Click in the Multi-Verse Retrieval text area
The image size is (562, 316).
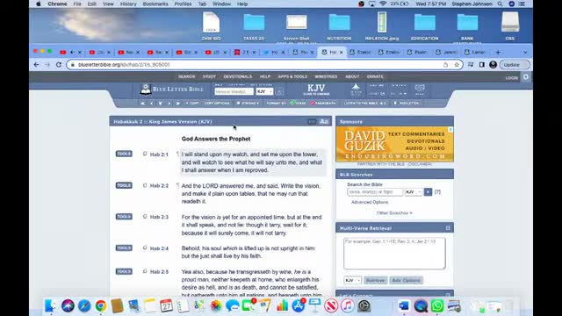394,254
